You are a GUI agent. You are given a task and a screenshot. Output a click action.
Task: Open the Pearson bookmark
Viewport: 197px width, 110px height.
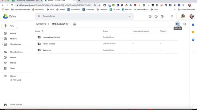[127, 9]
